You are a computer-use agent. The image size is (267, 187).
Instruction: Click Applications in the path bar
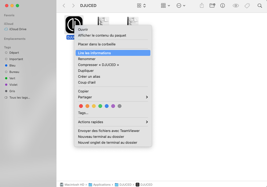(x=102, y=185)
